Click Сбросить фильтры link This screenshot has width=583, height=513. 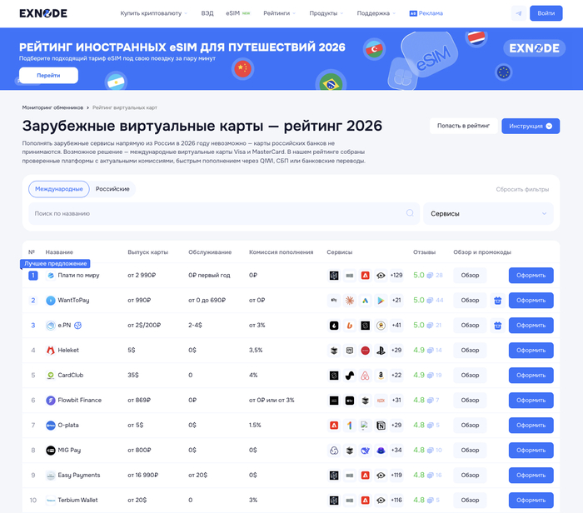pos(522,189)
